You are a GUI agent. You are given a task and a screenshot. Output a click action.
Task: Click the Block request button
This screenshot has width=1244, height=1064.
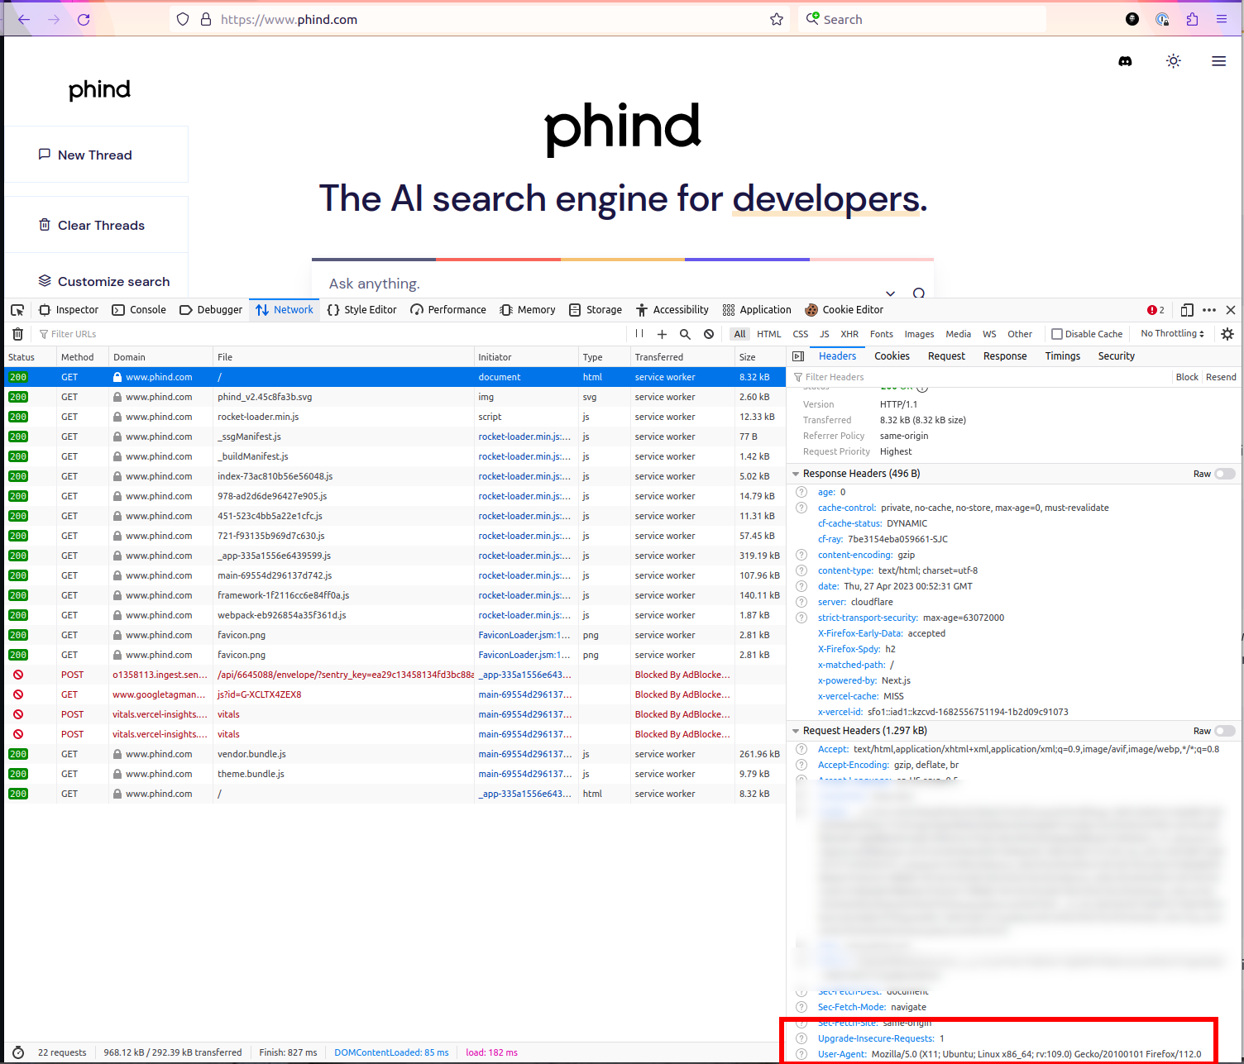click(x=1187, y=377)
